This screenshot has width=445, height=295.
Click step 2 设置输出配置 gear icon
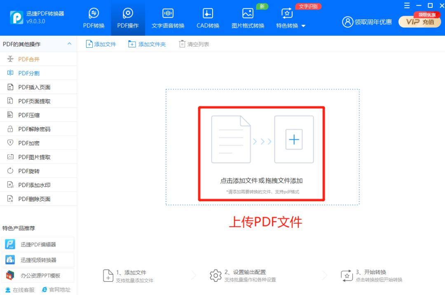tap(215, 275)
